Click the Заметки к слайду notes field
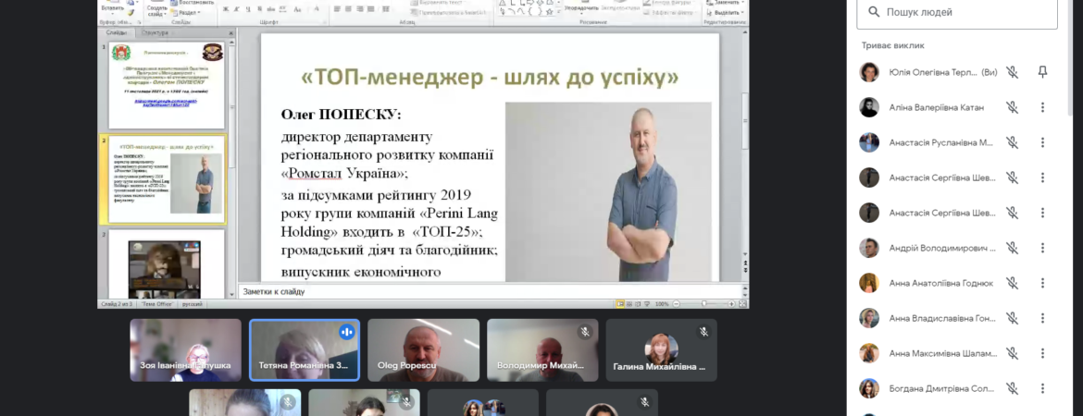The width and height of the screenshot is (1083, 416). (x=490, y=292)
